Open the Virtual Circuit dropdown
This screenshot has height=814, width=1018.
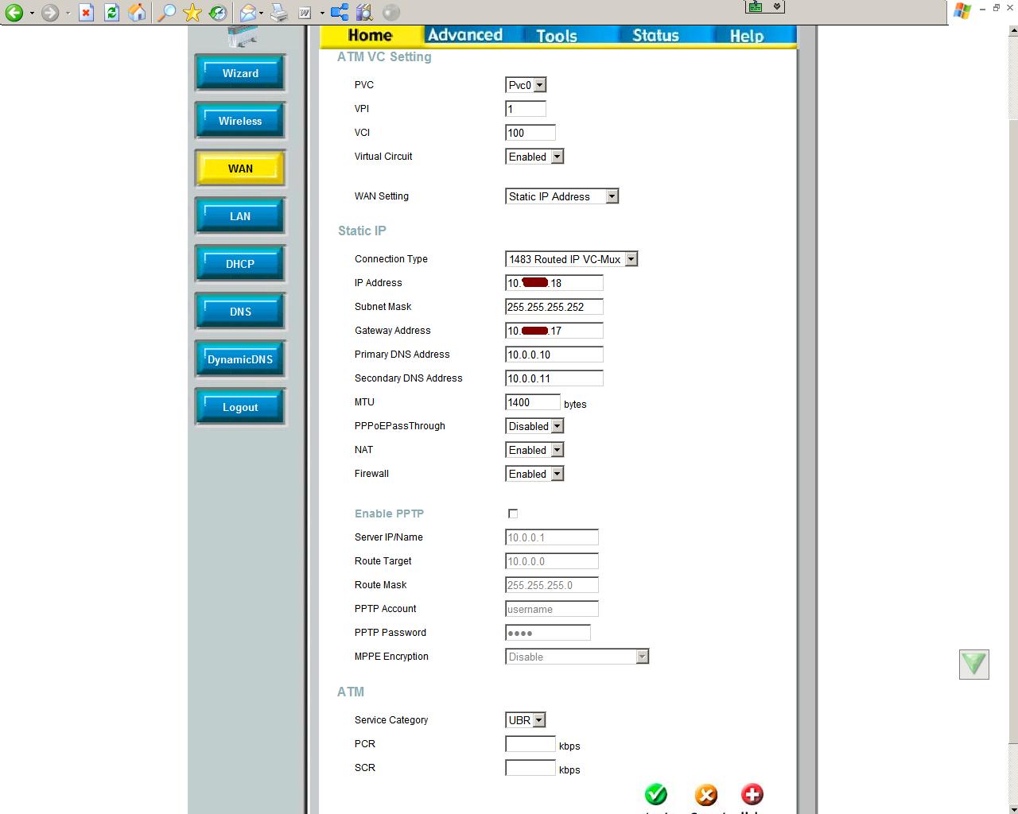[x=534, y=157]
